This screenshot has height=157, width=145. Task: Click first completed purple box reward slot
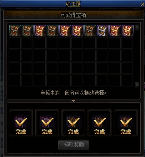click(21, 123)
